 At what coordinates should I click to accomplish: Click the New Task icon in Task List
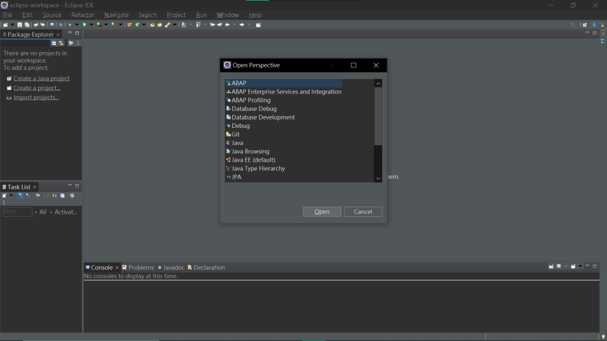click(4, 195)
